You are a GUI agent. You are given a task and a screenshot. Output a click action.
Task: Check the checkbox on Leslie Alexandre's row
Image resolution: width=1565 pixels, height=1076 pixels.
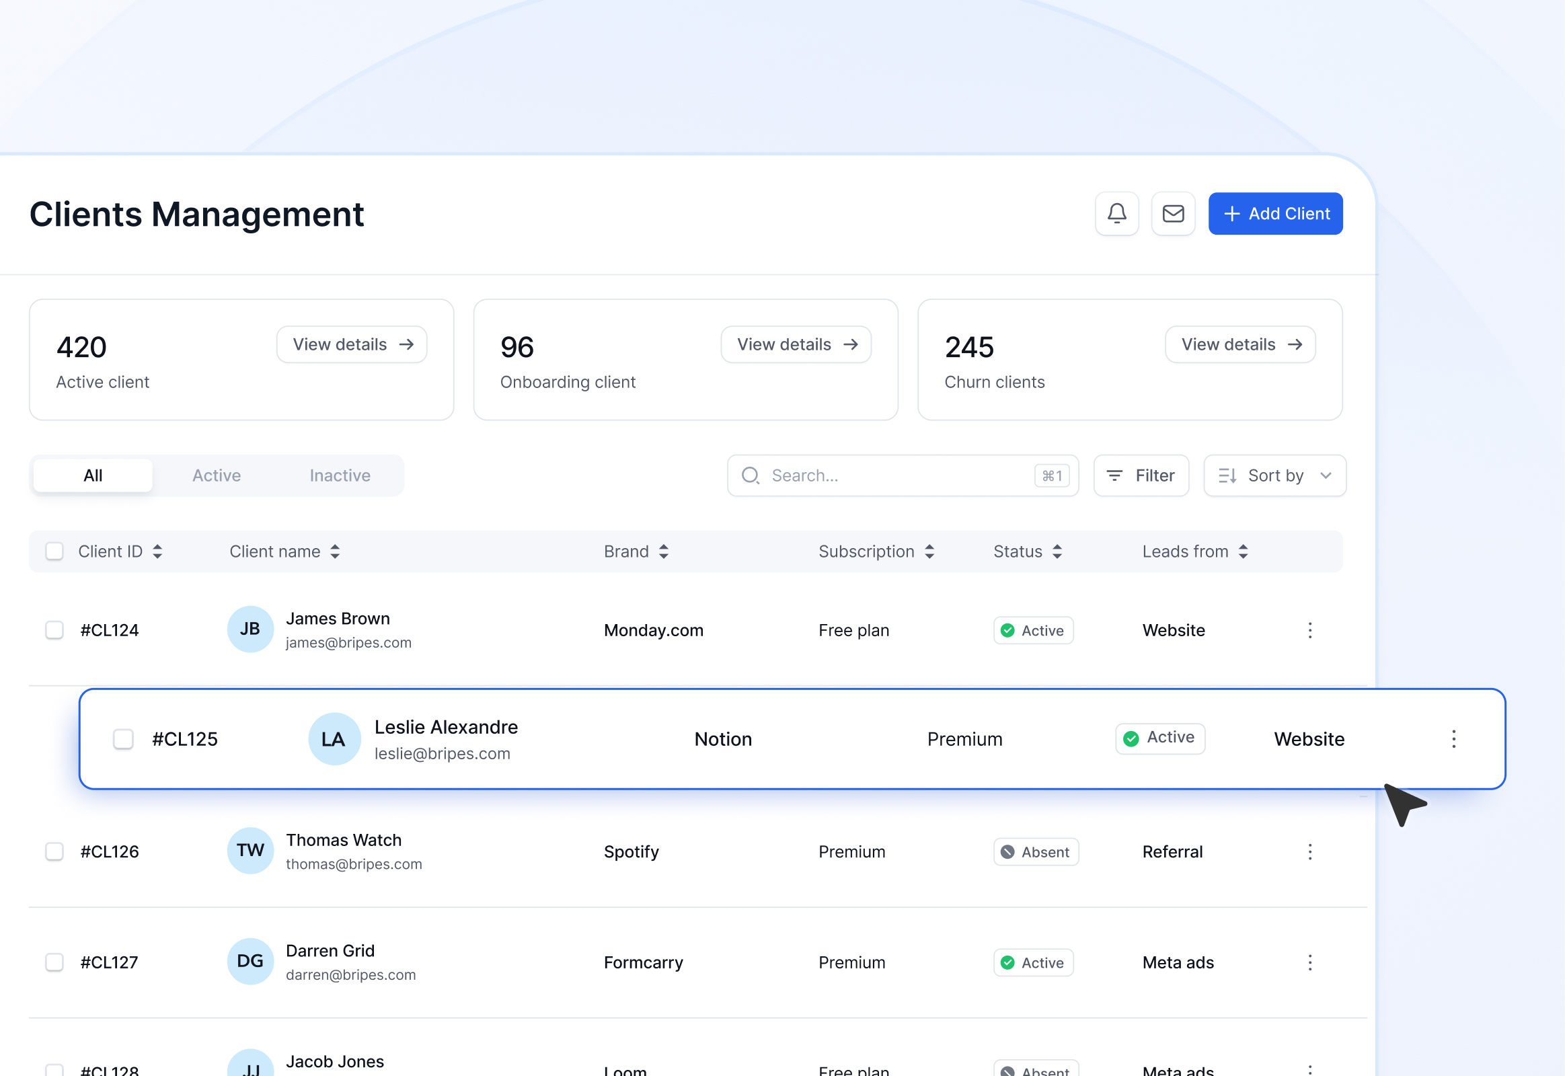(123, 739)
